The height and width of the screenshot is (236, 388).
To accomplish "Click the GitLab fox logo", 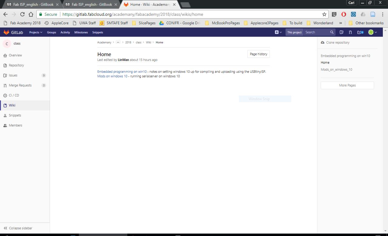I will click(x=6, y=32).
